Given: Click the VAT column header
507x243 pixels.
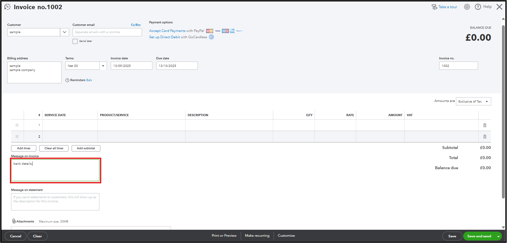Looking at the screenshot, I should [x=410, y=115].
